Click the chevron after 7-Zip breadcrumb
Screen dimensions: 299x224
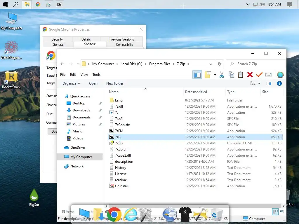[x=188, y=64]
